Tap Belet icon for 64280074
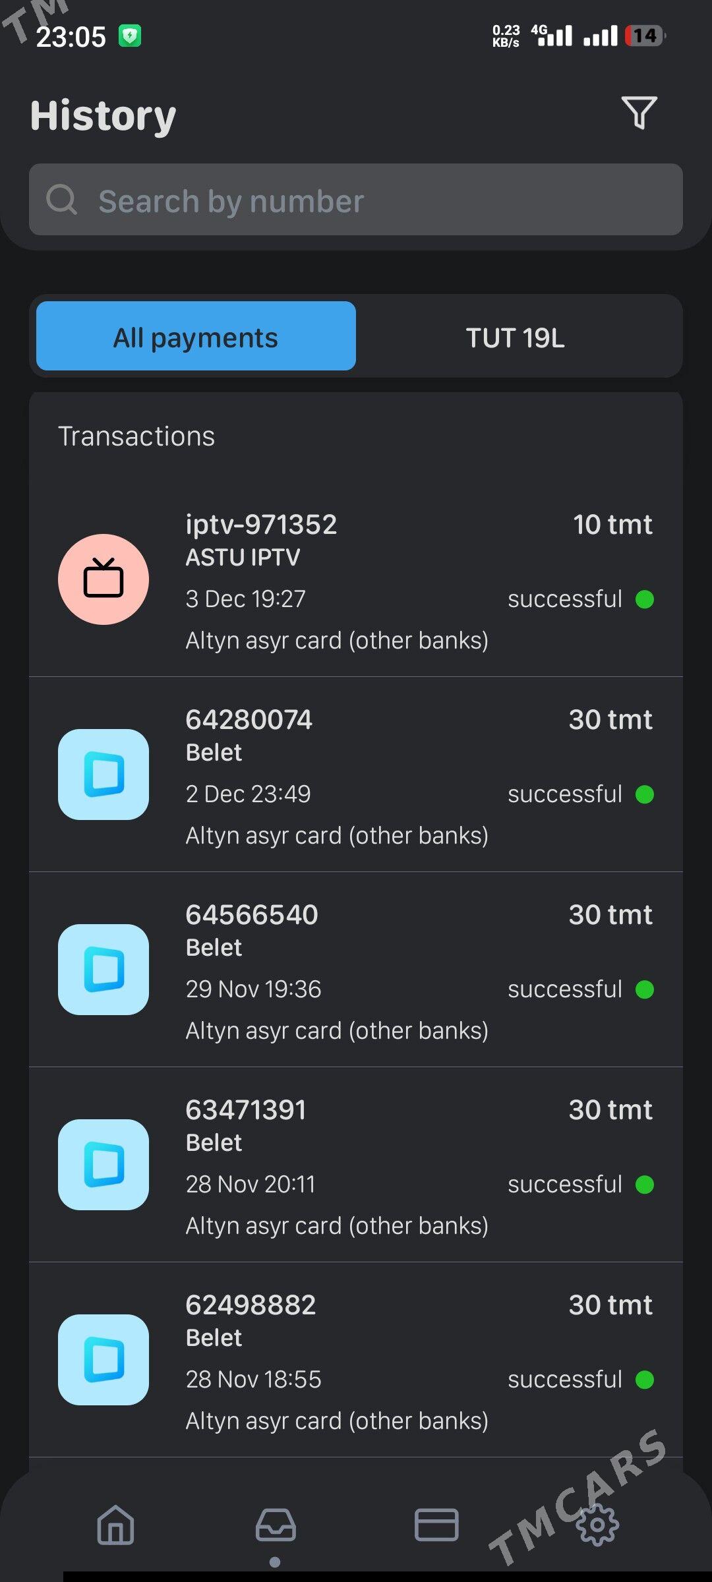The width and height of the screenshot is (712, 1582). pos(104,775)
